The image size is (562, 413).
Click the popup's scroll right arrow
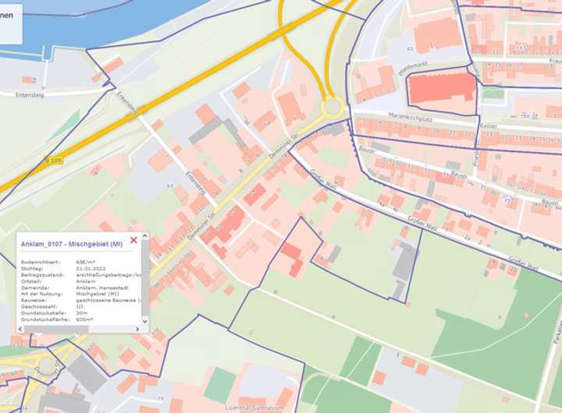coord(137,329)
